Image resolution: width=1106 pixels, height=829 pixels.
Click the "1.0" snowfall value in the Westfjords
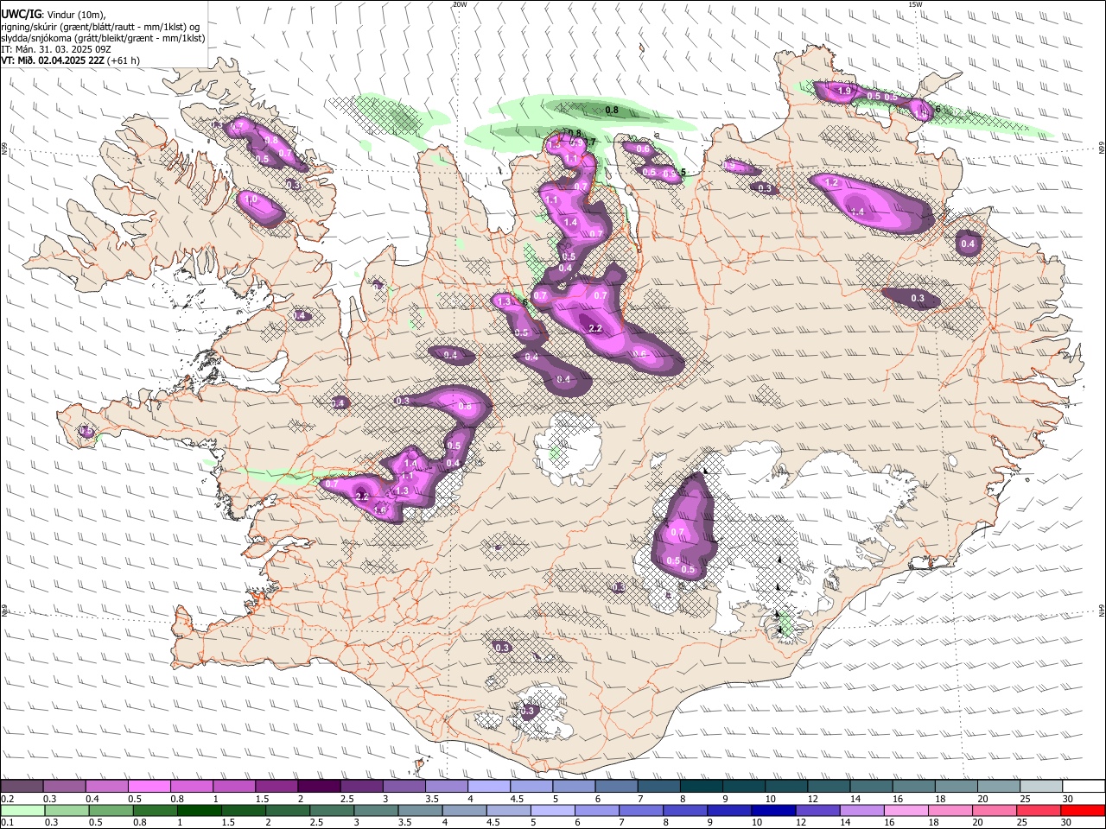251,199
